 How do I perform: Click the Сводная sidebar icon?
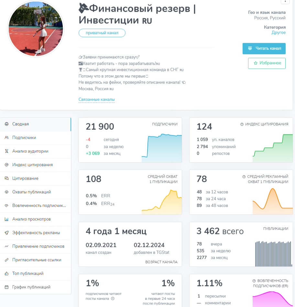click(7, 124)
